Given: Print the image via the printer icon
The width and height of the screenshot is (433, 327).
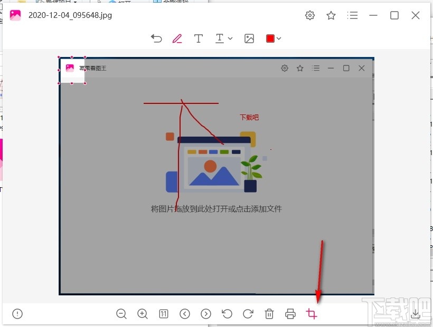Looking at the screenshot, I should (x=290, y=314).
